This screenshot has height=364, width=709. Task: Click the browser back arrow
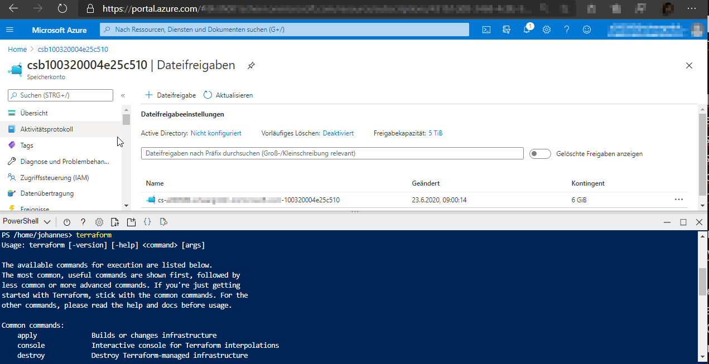point(14,9)
